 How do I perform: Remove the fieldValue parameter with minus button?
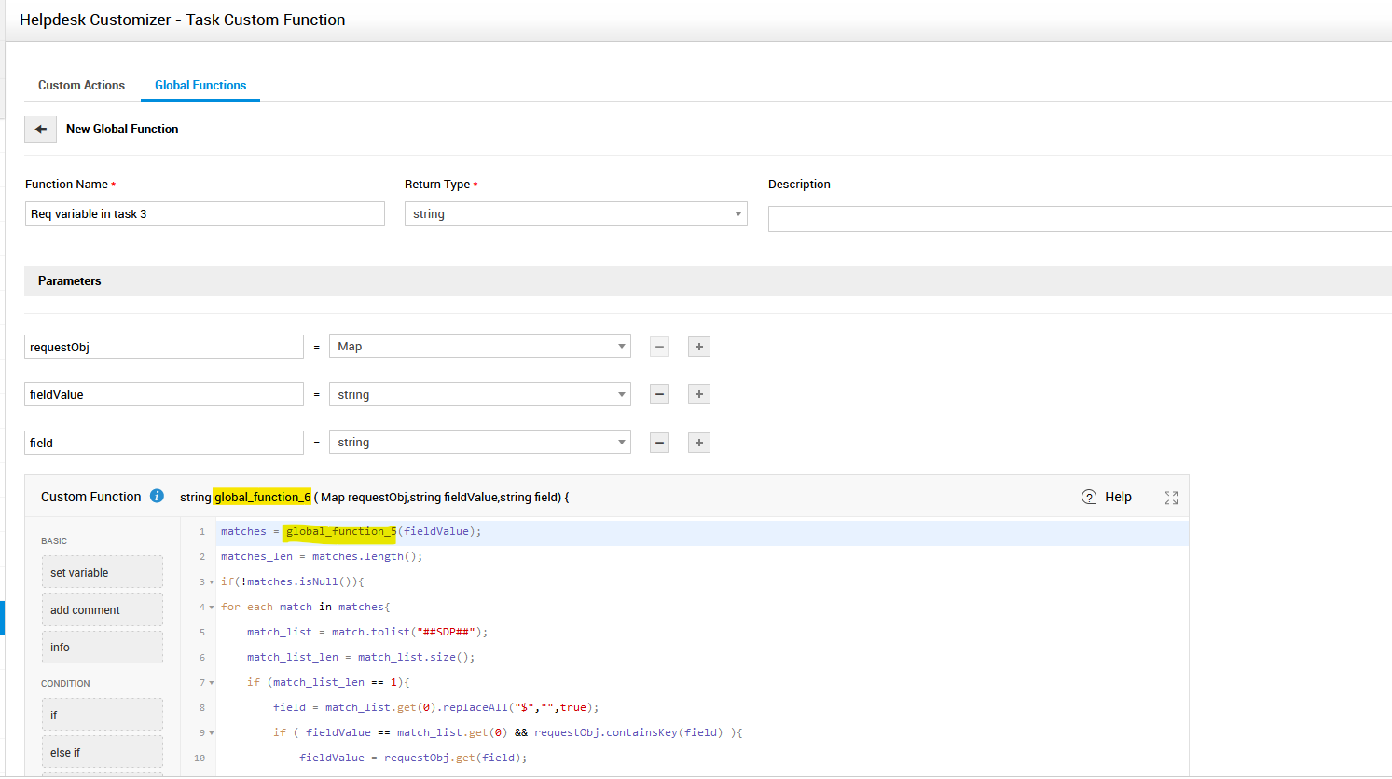click(x=659, y=394)
